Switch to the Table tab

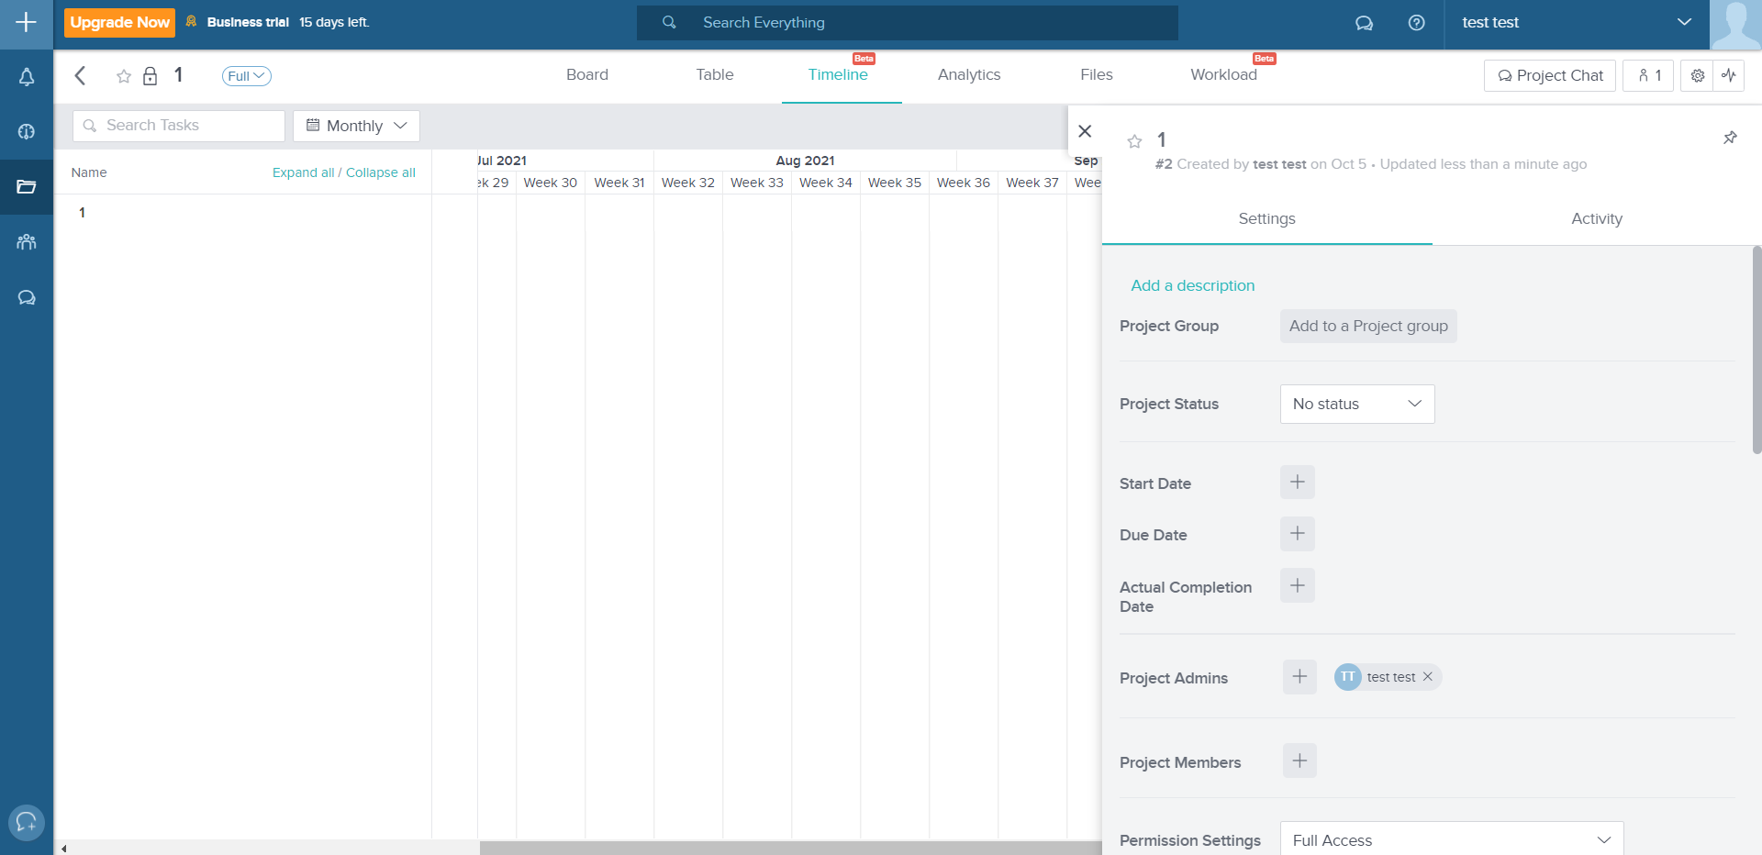click(715, 75)
